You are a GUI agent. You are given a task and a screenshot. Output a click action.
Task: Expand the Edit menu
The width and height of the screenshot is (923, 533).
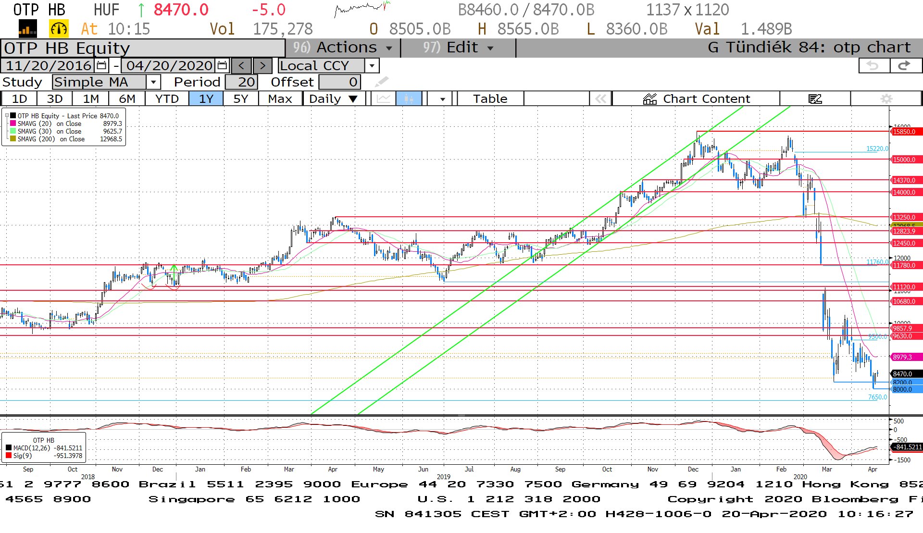458,47
